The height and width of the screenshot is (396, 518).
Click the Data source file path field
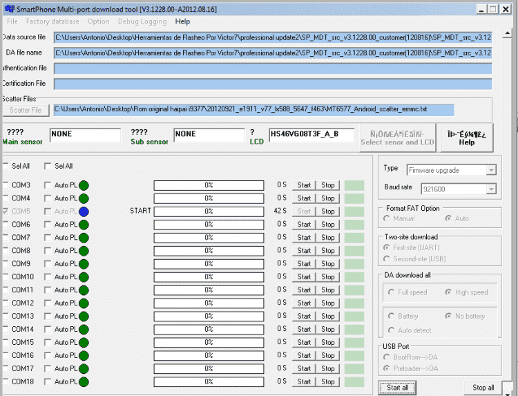coord(273,38)
